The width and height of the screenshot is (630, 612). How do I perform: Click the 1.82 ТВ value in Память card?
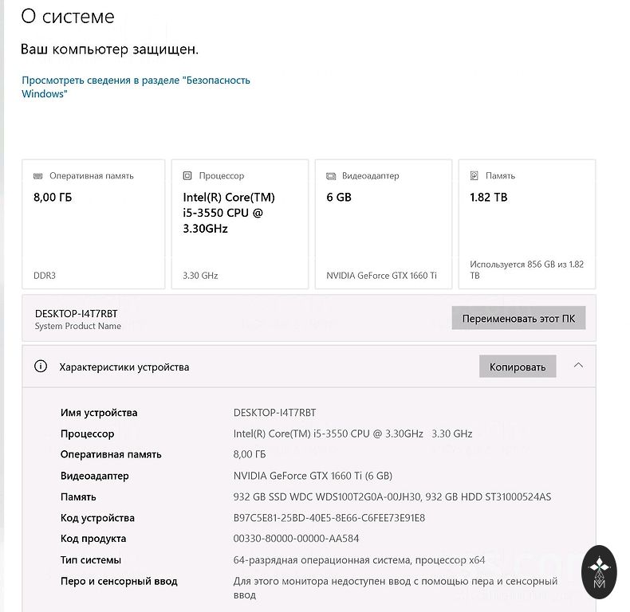pos(489,197)
